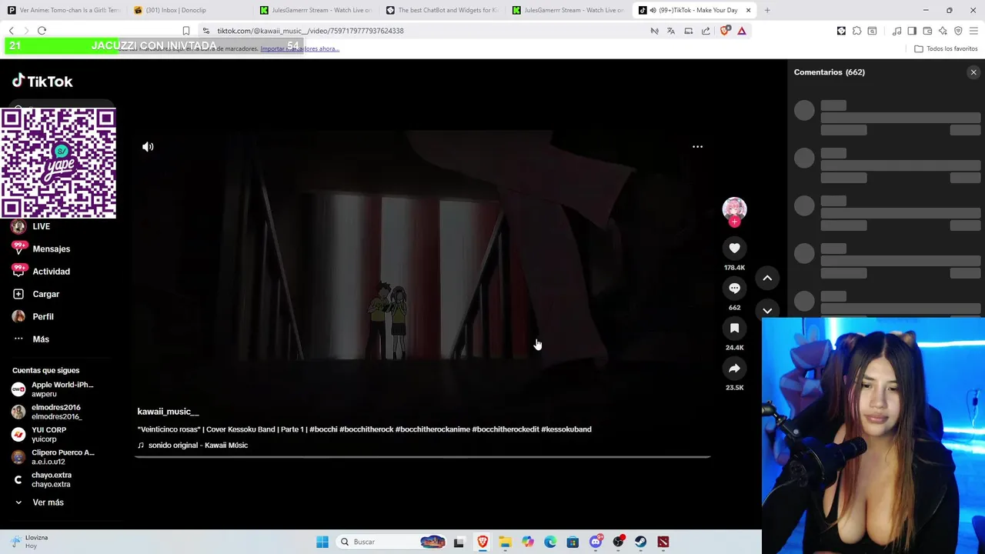This screenshot has width=985, height=554.
Task: Open the playlist music note icon
Action: point(897,31)
